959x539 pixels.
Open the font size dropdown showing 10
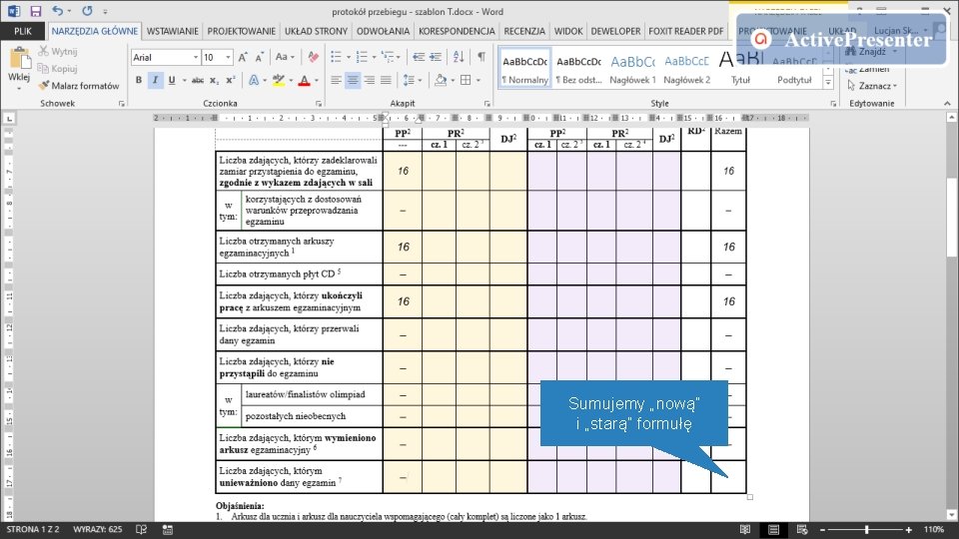tap(228, 58)
